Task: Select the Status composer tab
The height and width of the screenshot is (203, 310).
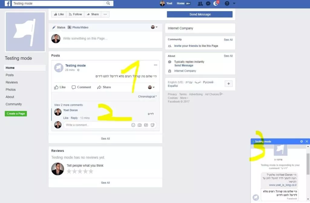Action: pyautogui.click(x=59, y=27)
